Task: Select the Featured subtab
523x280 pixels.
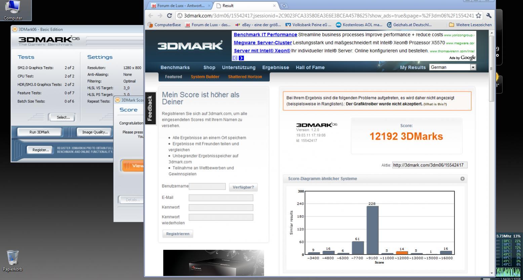Action: [x=173, y=77]
